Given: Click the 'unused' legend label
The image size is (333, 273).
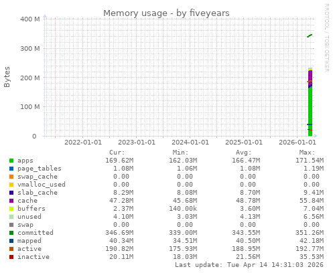Looking at the screenshot, I should [x=29, y=217].
